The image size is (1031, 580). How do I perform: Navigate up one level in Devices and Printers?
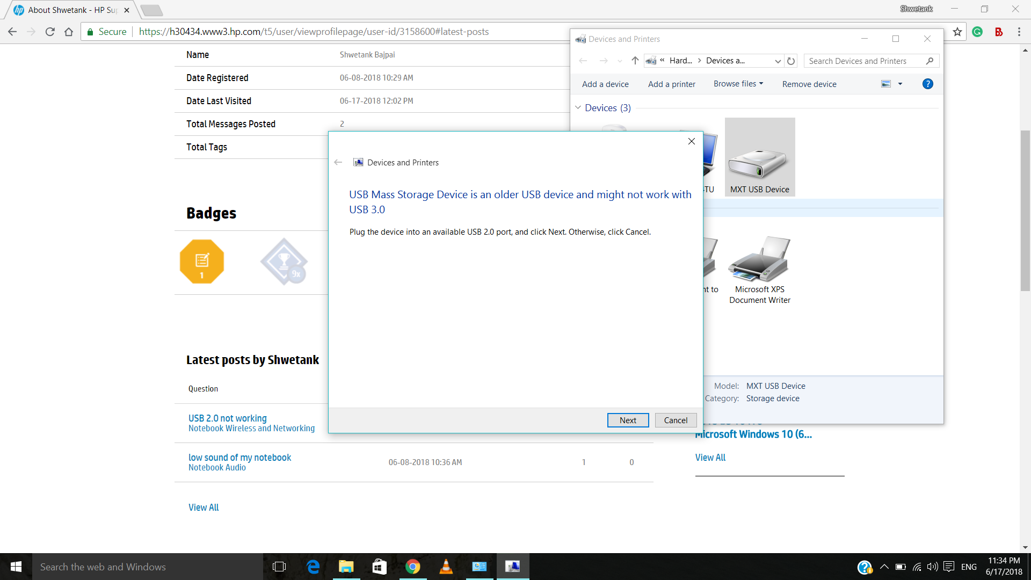point(635,61)
